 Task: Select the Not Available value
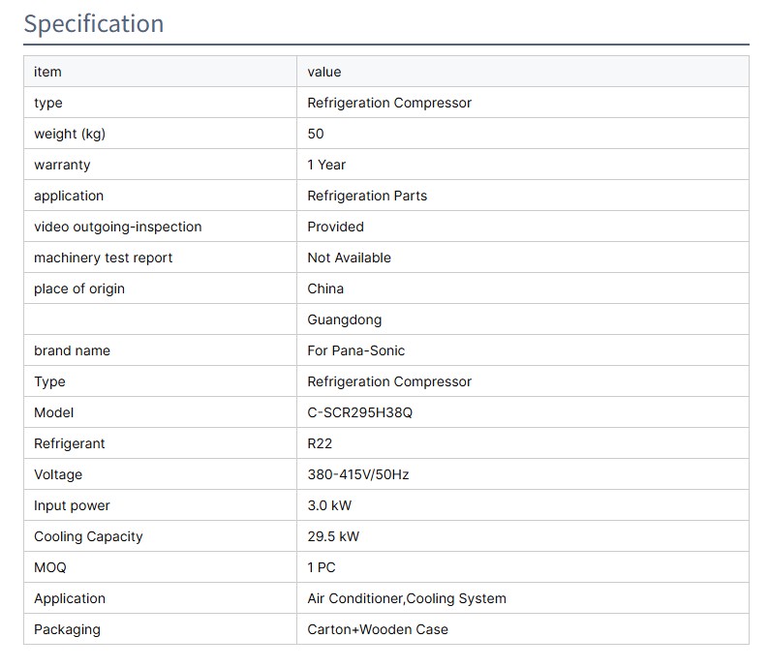tap(349, 258)
